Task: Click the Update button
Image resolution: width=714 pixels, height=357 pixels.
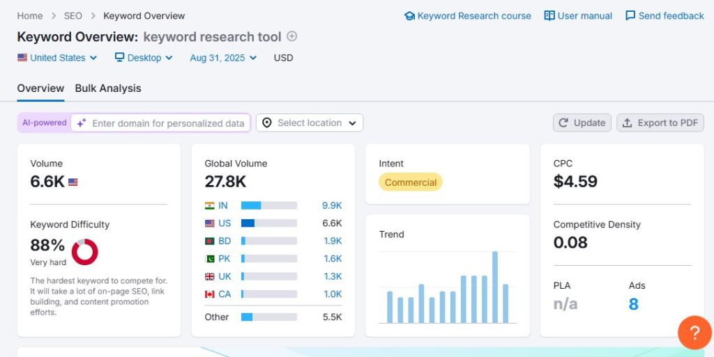Action: pos(582,123)
